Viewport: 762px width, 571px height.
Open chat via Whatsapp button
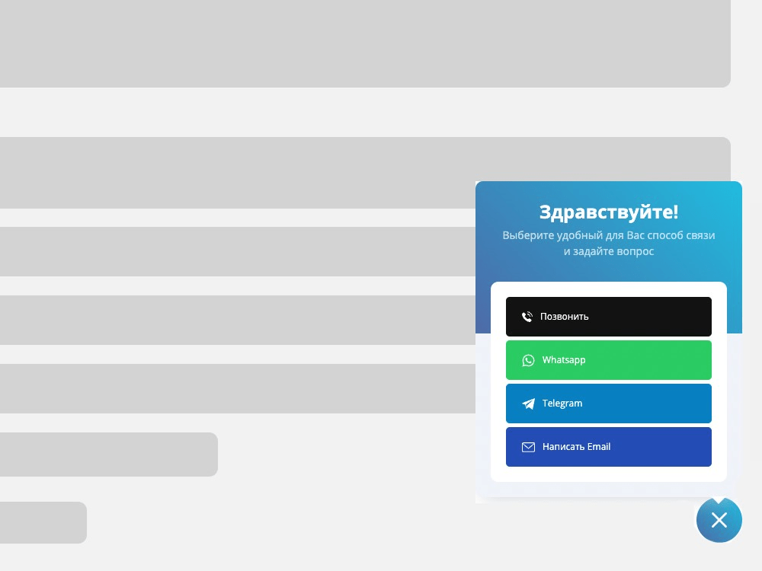(608, 360)
